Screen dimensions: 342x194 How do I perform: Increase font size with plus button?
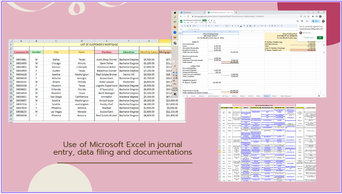tap(229, 26)
